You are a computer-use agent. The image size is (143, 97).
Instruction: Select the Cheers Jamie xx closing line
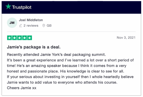point(22,88)
